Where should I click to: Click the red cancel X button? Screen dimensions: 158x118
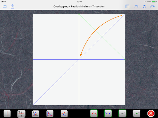point(151,113)
